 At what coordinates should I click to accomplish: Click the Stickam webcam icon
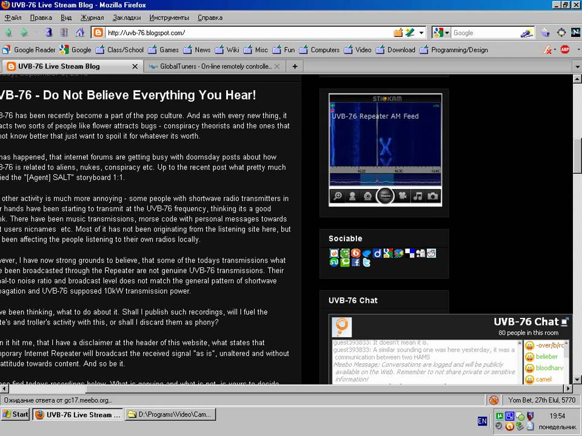pos(367,196)
